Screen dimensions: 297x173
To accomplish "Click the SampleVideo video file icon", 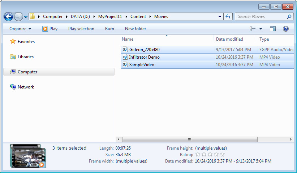I will coord(125,65).
